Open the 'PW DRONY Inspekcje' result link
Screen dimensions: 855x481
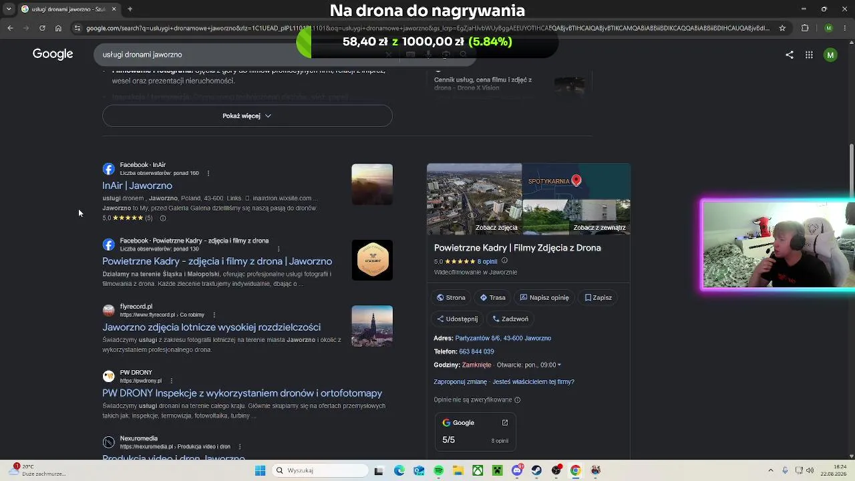242,393
